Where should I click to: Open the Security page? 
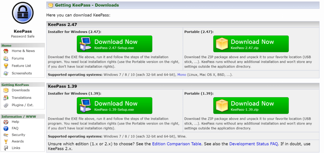tap(18, 135)
